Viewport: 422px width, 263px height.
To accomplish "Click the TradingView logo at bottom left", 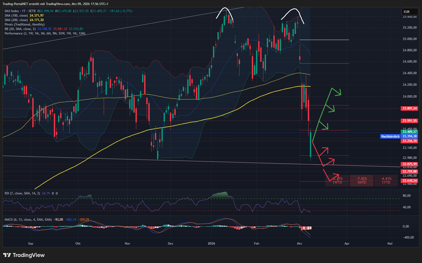I will pos(24,255).
